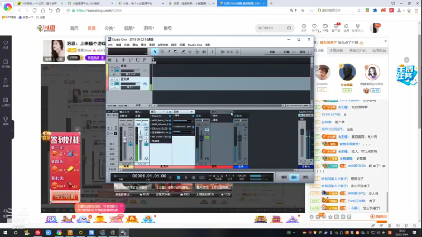Viewport: 422px width, 237px height.
Task: Toggle power of the Channel_G_EQ insert
Action: pyautogui.click(x=170, y=129)
